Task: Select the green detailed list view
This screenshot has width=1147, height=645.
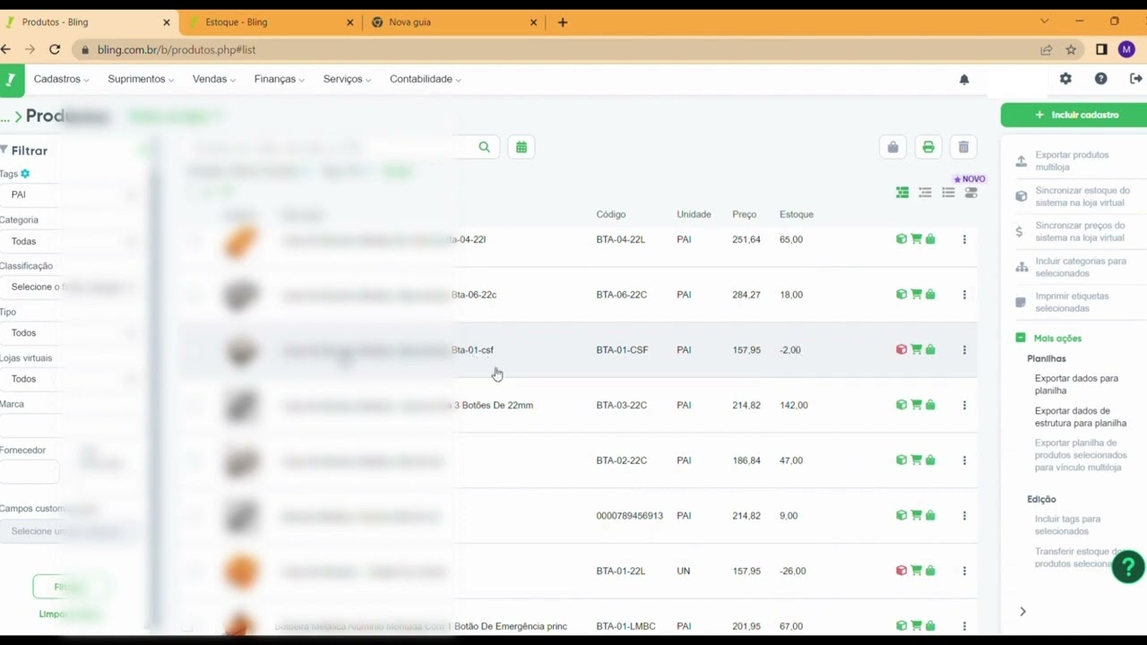Action: (x=902, y=193)
